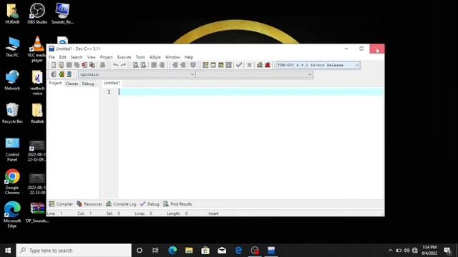Image resolution: width=458 pixels, height=257 pixels.
Task: Open the Search menu
Action: pos(77,57)
